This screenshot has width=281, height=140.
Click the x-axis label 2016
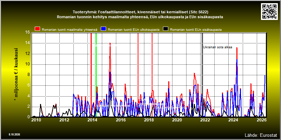click(120, 120)
